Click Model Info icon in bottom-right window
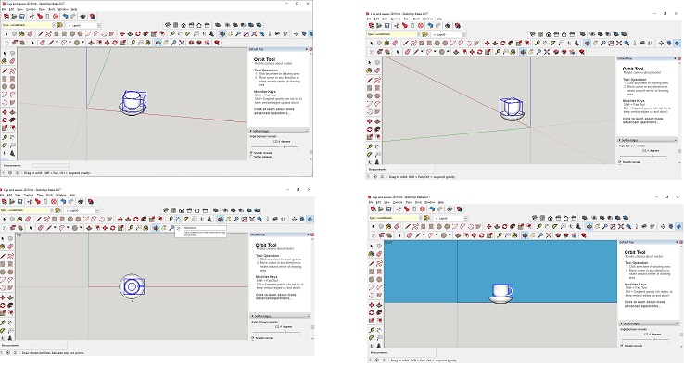Image resolution: width=684 pixels, height=367 pixels. tap(460, 209)
